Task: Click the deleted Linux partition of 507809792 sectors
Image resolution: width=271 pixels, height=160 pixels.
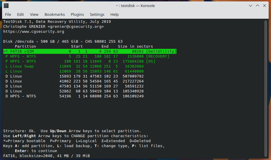Action: coord(73,76)
